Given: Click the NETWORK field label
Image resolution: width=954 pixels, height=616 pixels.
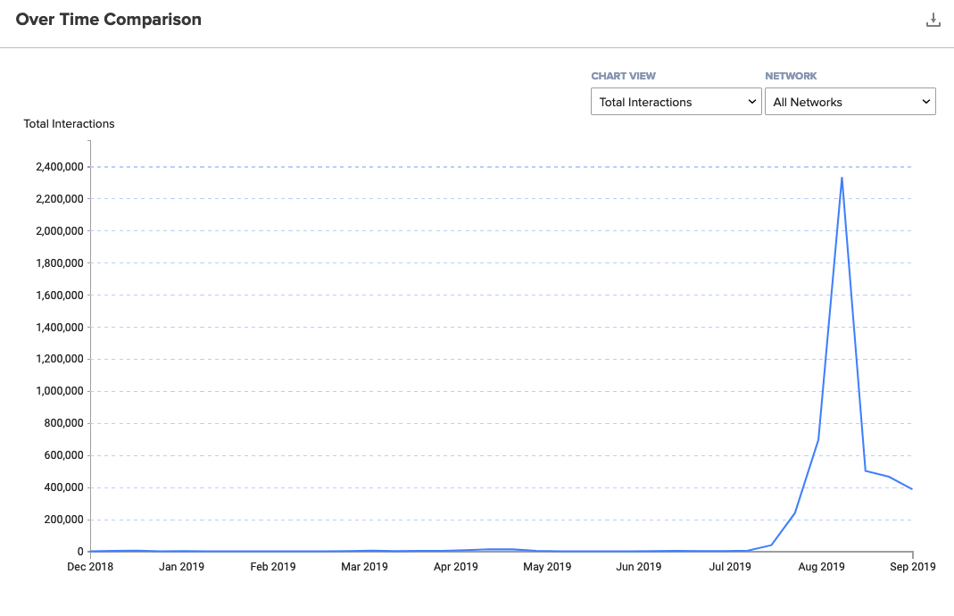Looking at the screenshot, I should [x=791, y=77].
